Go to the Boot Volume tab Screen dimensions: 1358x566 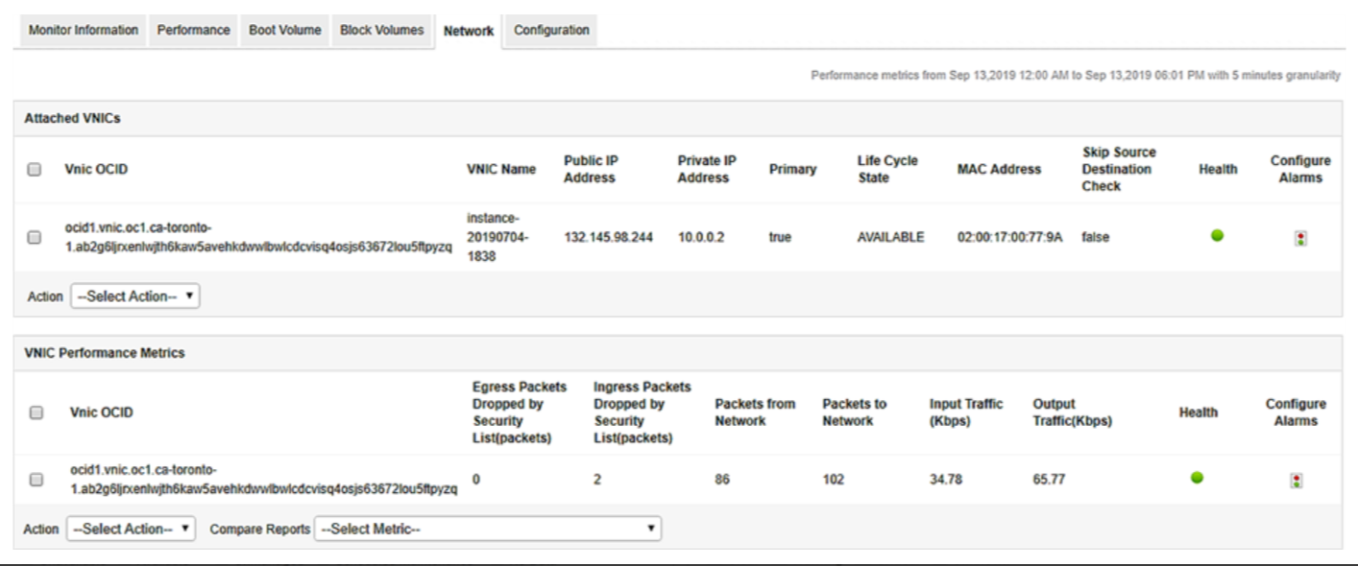point(284,30)
